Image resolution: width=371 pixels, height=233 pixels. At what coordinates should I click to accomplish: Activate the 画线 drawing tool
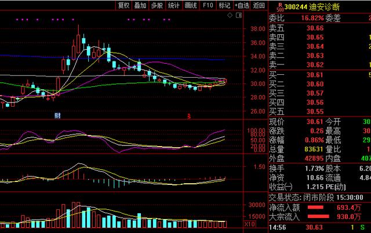pyautogui.click(x=191, y=5)
